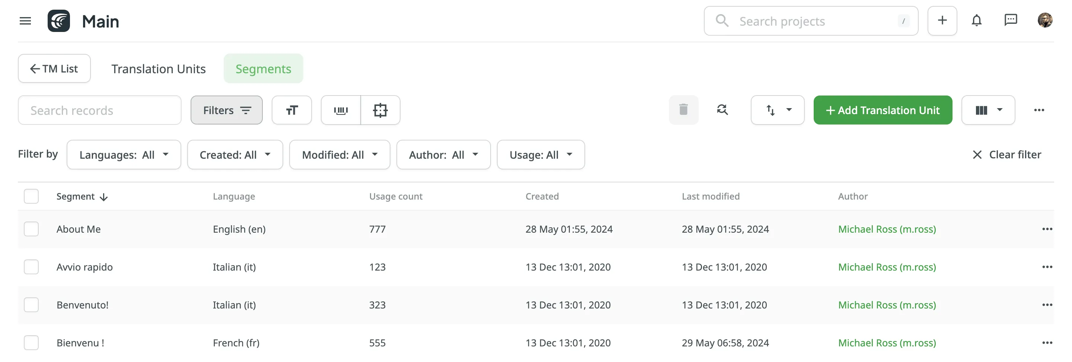Click the Add Translation Unit button
This screenshot has height=362, width=1072.
pyautogui.click(x=883, y=110)
